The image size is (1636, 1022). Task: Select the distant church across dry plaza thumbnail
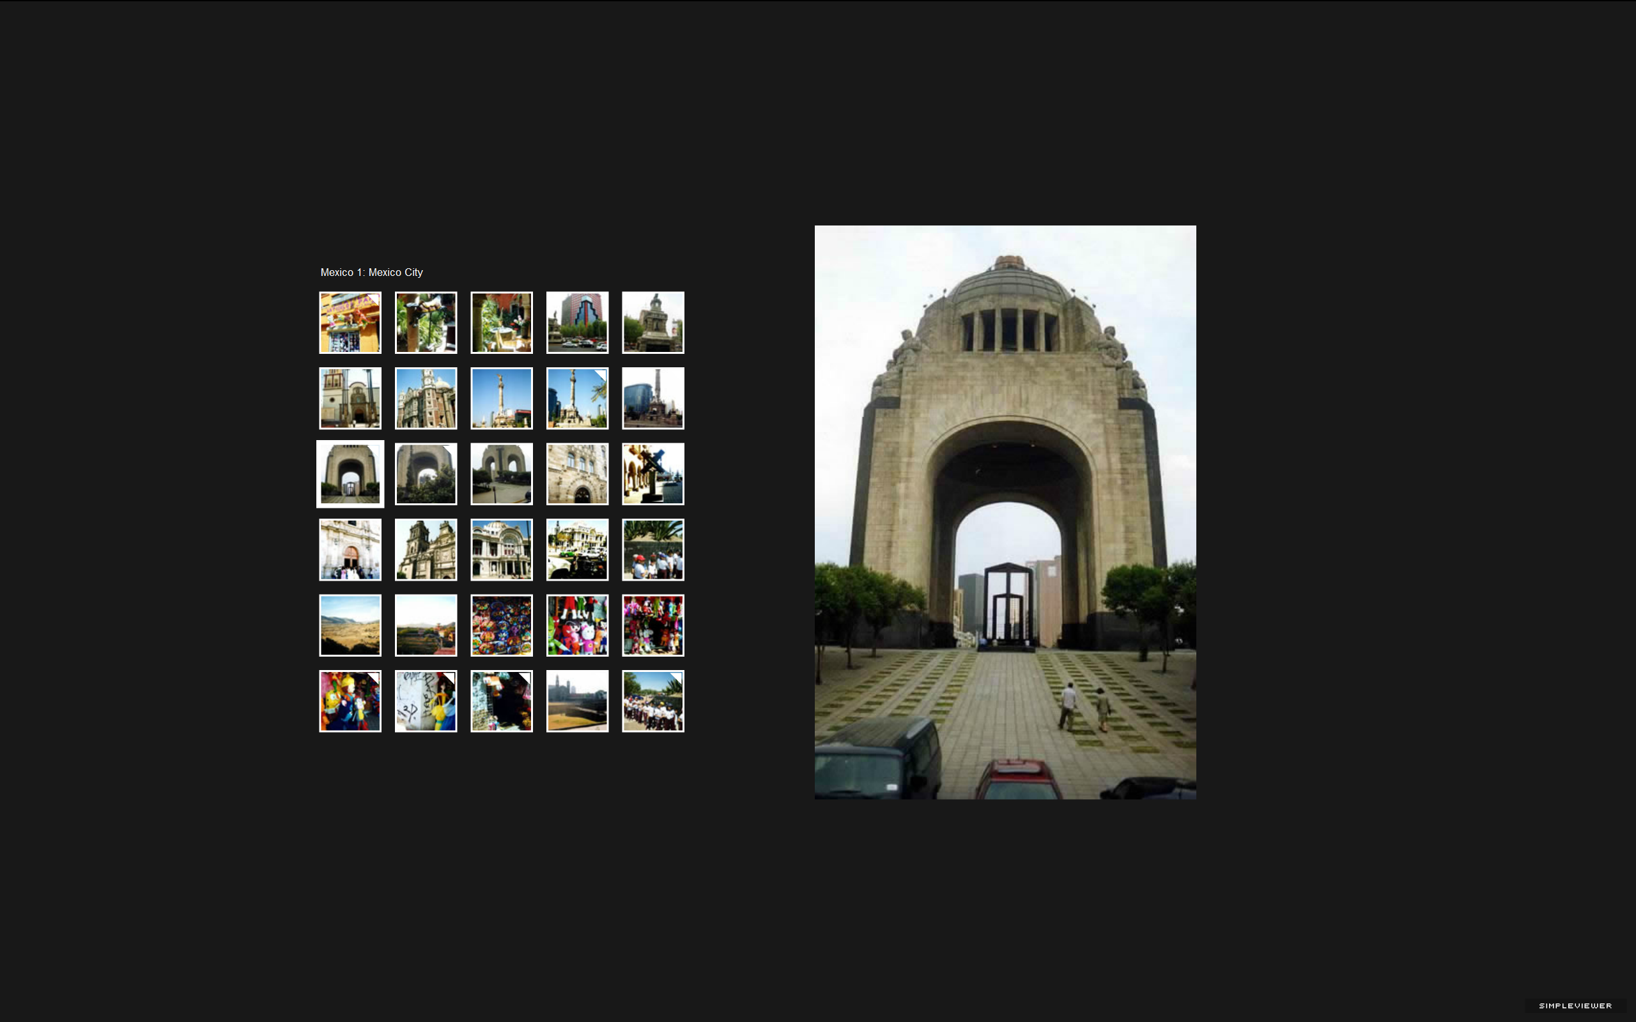click(x=577, y=701)
